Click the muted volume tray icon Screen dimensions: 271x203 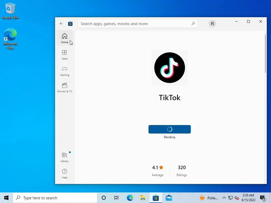(x=237, y=198)
